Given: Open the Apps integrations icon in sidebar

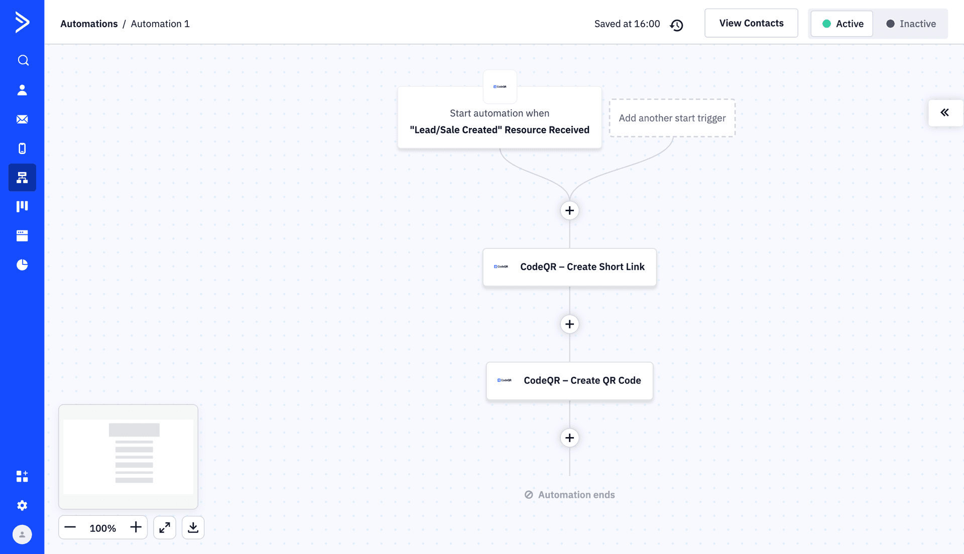Looking at the screenshot, I should pos(22,476).
